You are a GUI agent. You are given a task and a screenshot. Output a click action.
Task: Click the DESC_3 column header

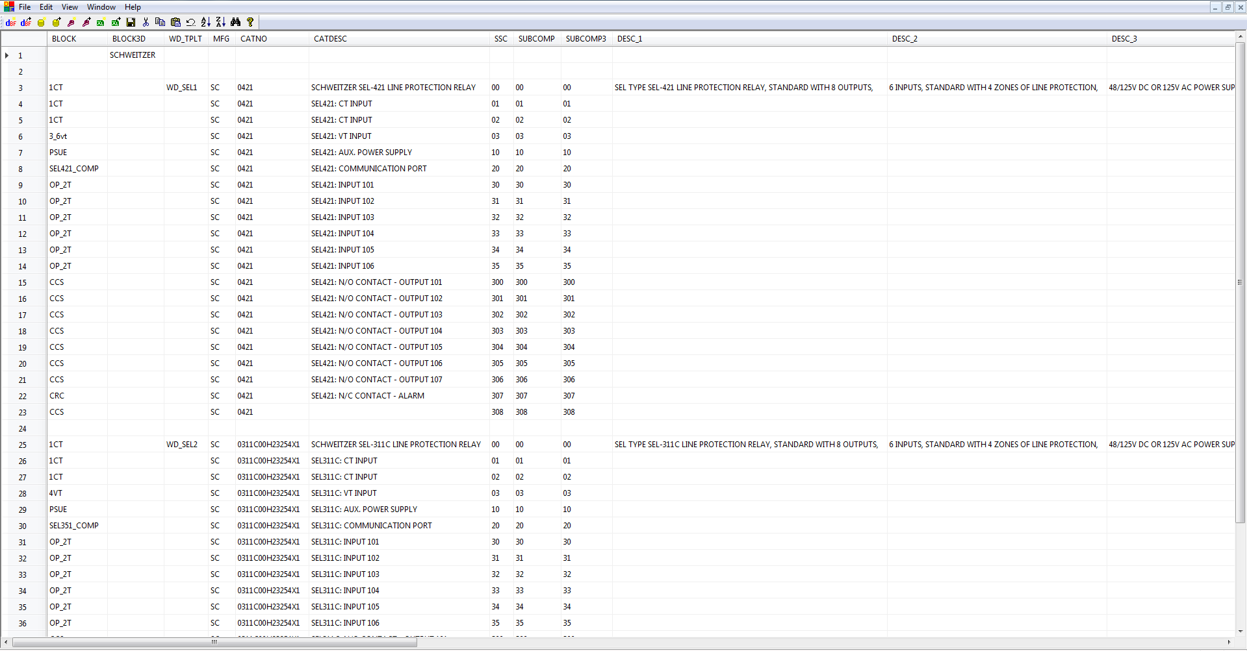(1170, 39)
